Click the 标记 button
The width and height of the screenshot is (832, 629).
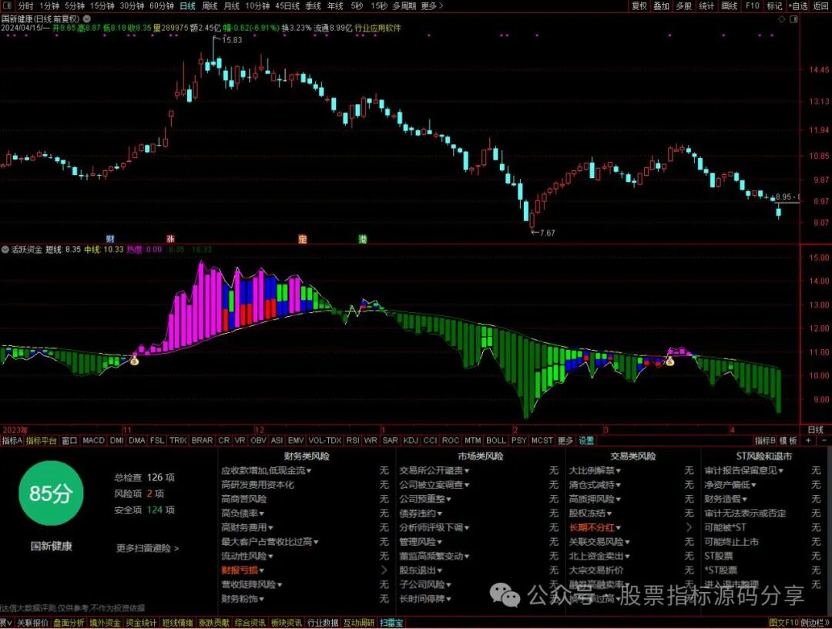(774, 6)
